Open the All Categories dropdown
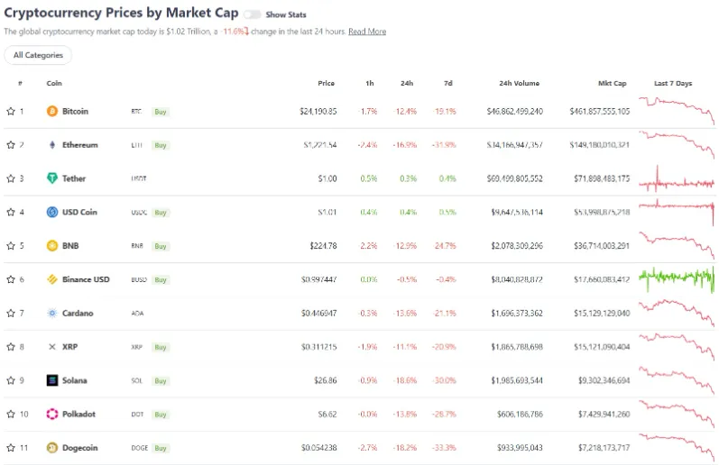The height and width of the screenshot is (465, 719). coord(38,55)
